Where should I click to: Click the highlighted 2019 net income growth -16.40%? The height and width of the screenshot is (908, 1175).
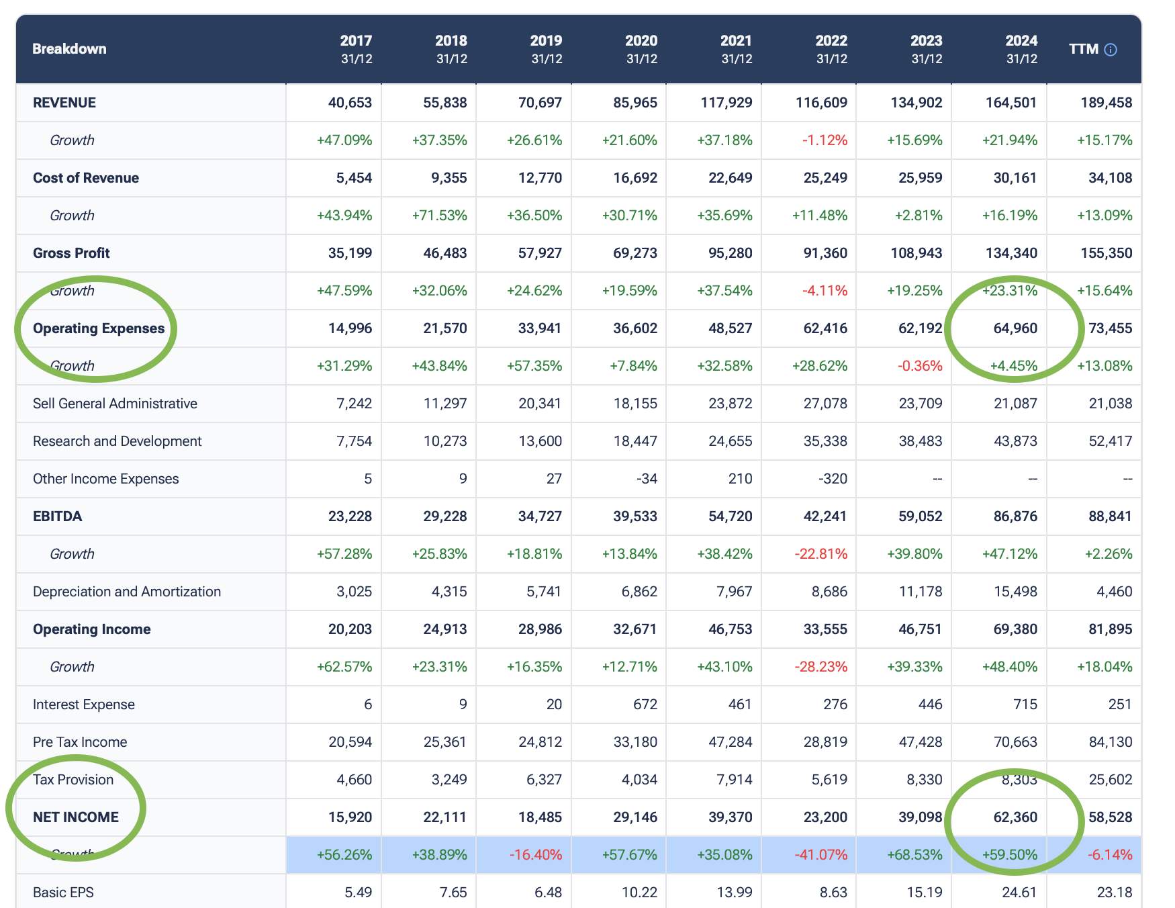pyautogui.click(x=535, y=855)
